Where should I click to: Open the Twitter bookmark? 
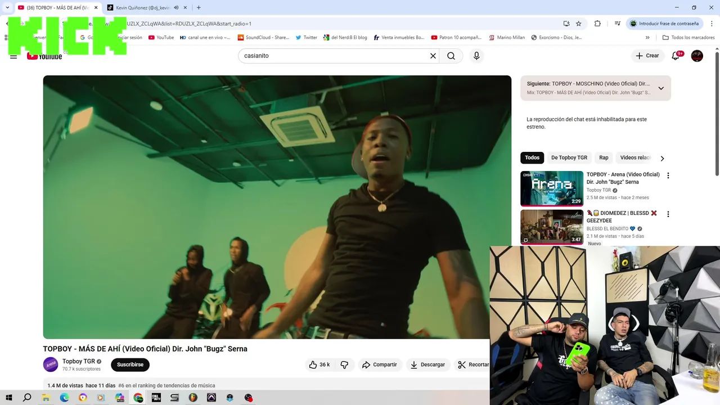coord(307,38)
